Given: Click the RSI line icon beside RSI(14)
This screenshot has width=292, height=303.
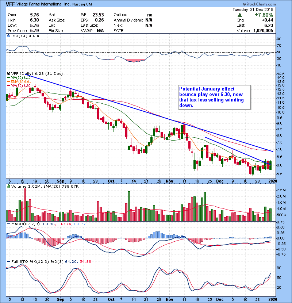Looking at the screenshot, I should (8, 36).
